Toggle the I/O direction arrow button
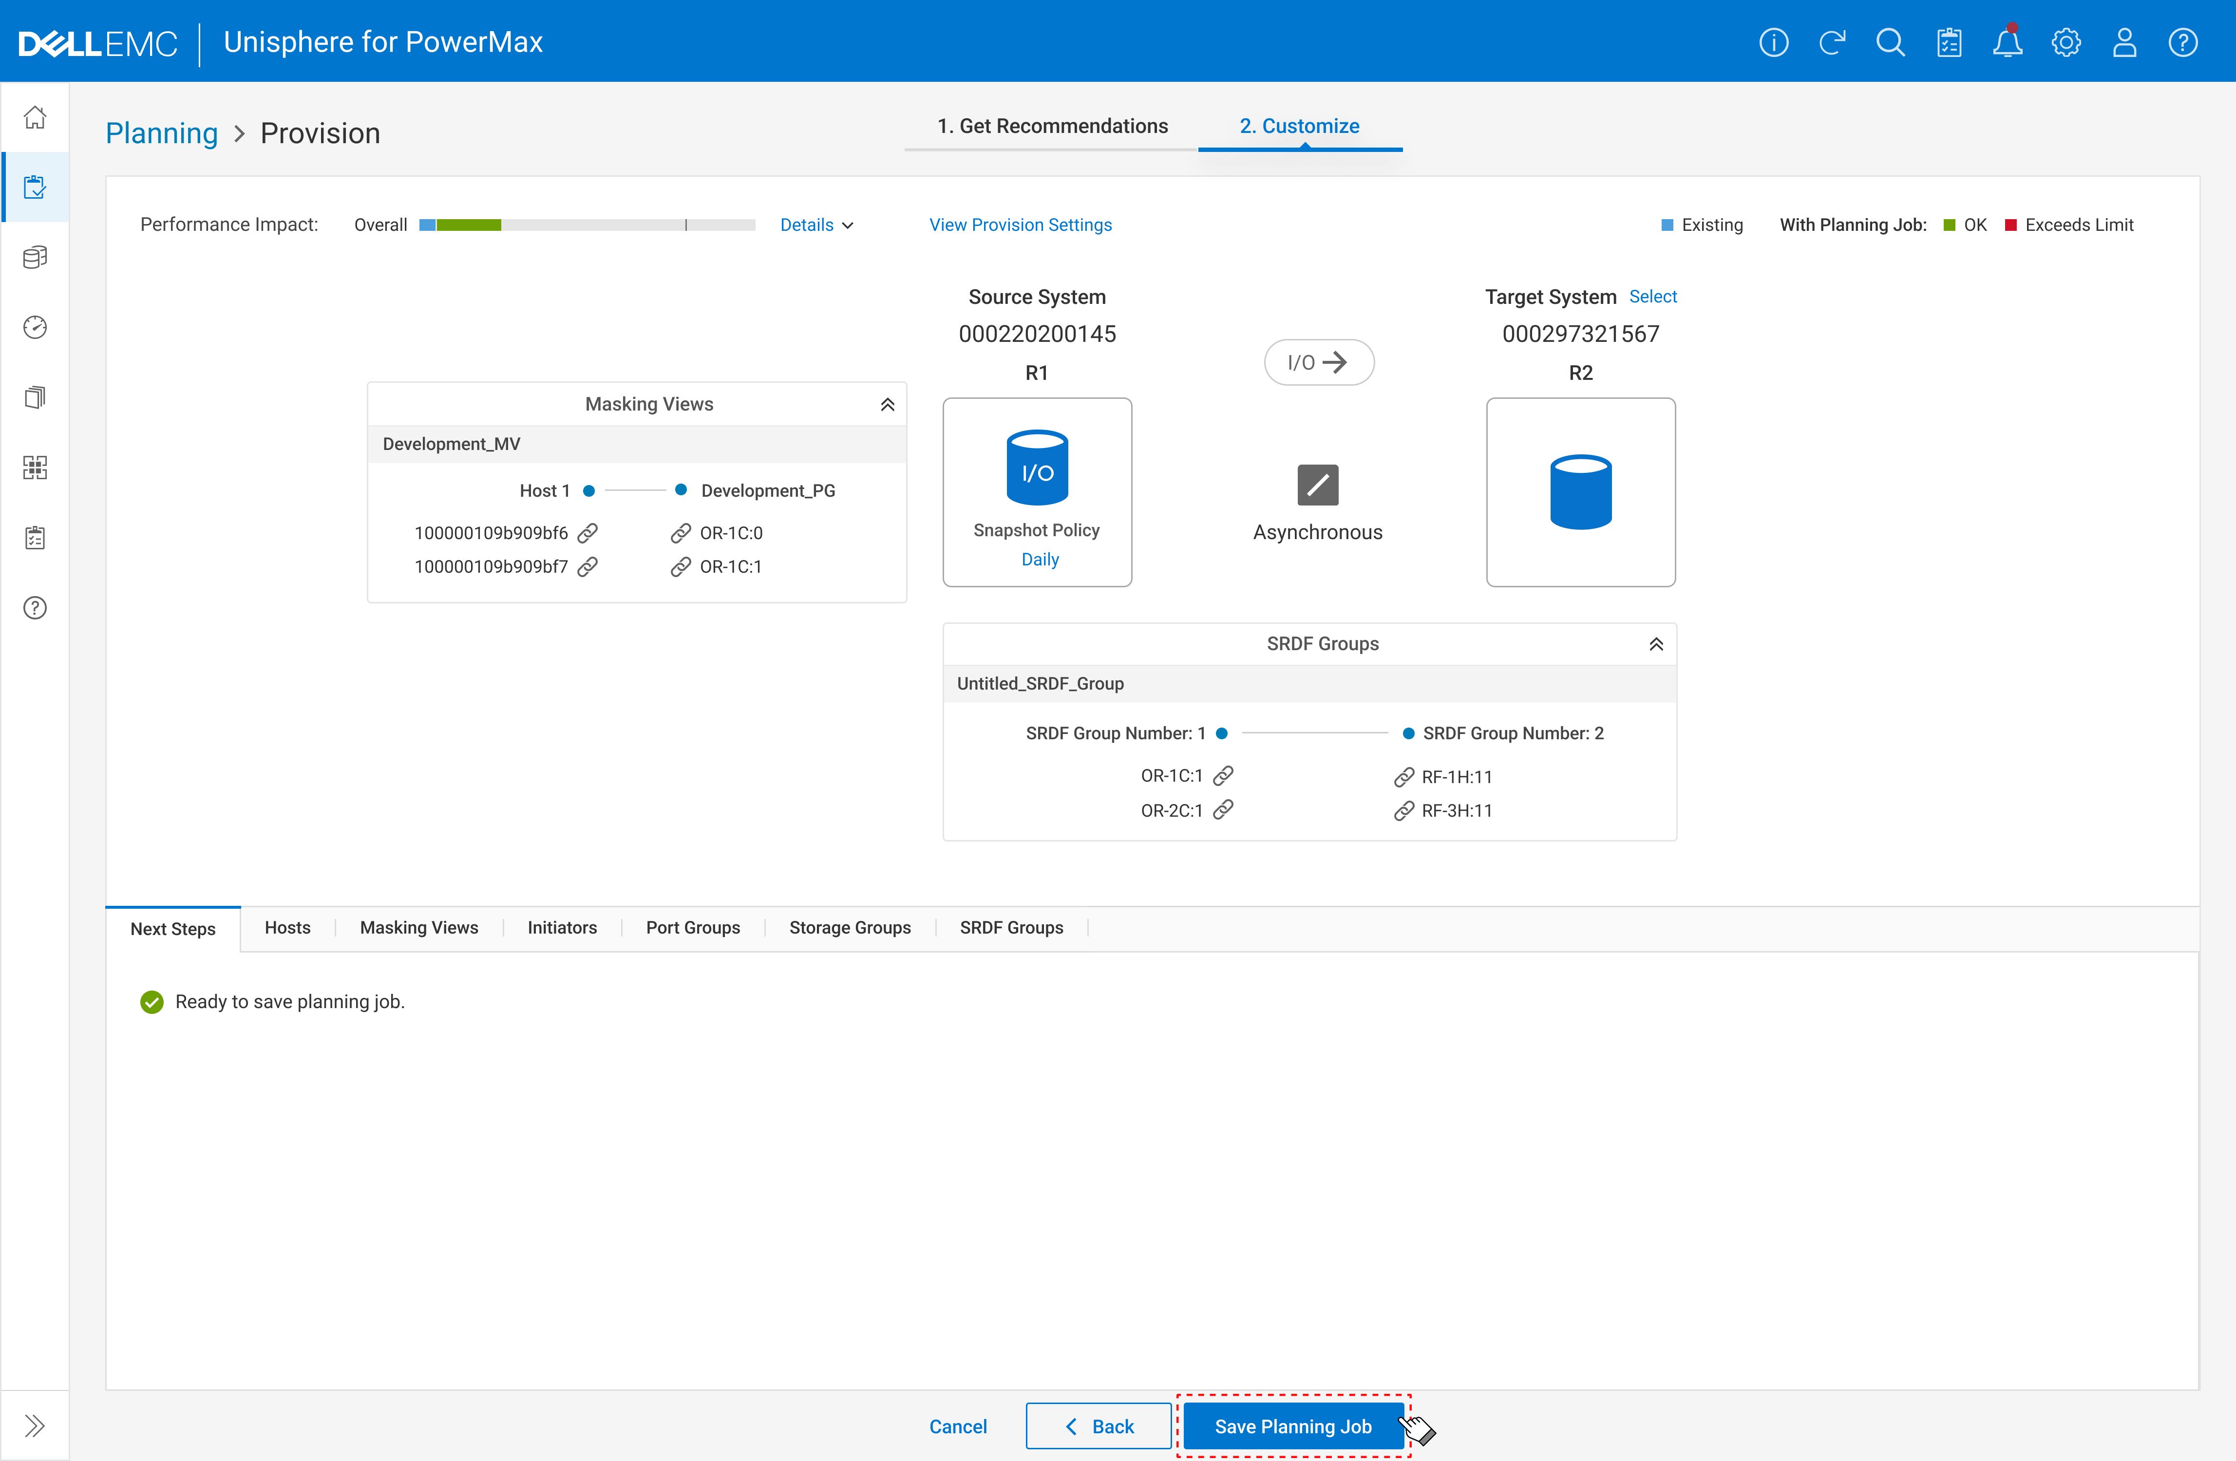 pyautogui.click(x=1318, y=362)
